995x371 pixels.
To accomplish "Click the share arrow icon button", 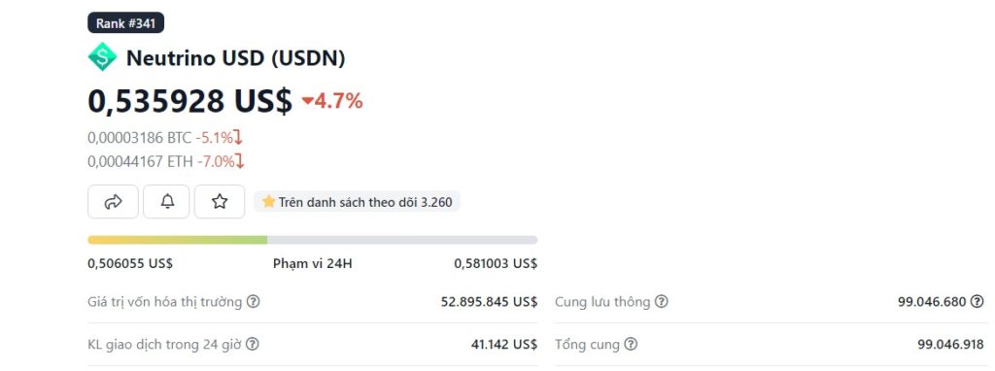I will (113, 202).
